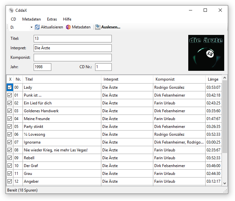This screenshot has width=235, height=201.
Task: Click the Jahr input field
Action: point(42,67)
